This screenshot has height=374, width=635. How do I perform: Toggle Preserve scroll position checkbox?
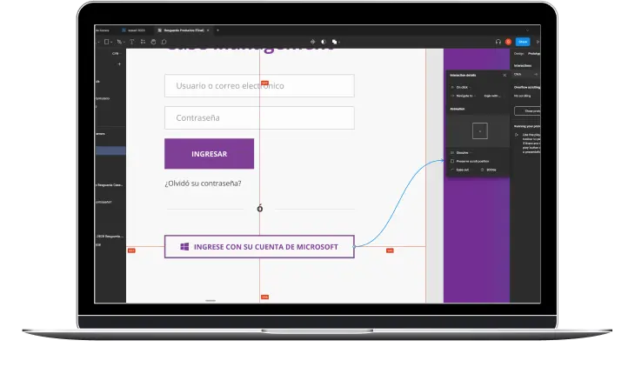point(452,161)
